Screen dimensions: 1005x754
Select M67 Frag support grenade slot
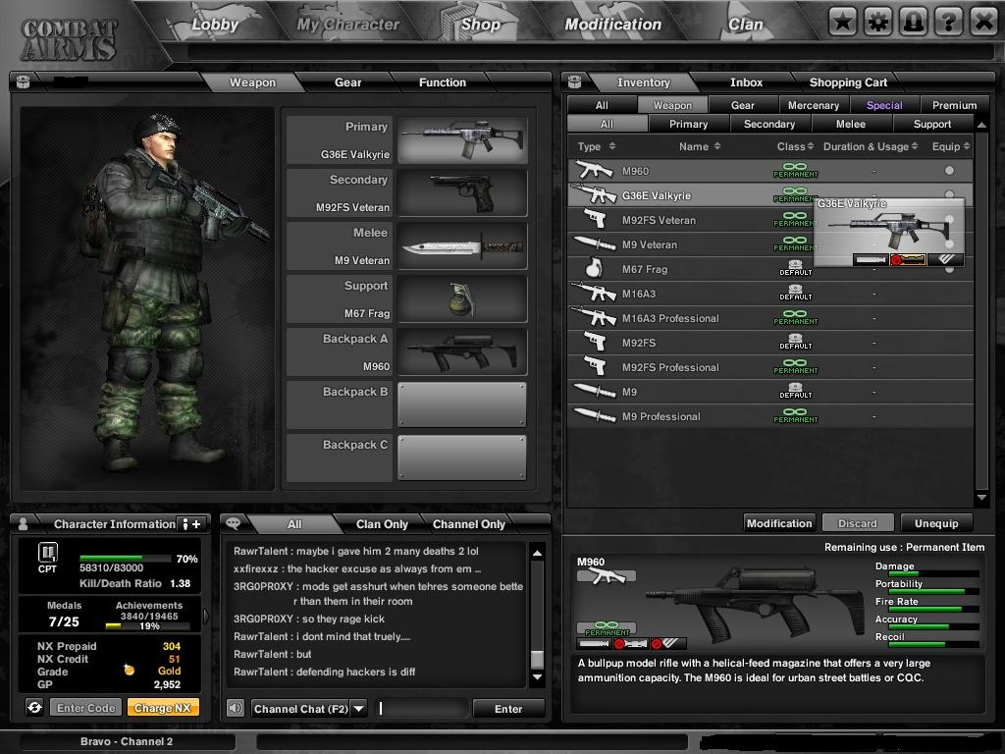pyautogui.click(x=462, y=299)
